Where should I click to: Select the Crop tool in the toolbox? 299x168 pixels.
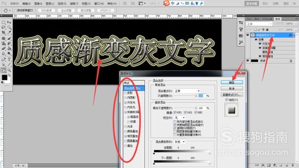[4, 33]
